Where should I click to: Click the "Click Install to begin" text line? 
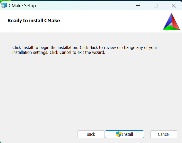point(85,47)
